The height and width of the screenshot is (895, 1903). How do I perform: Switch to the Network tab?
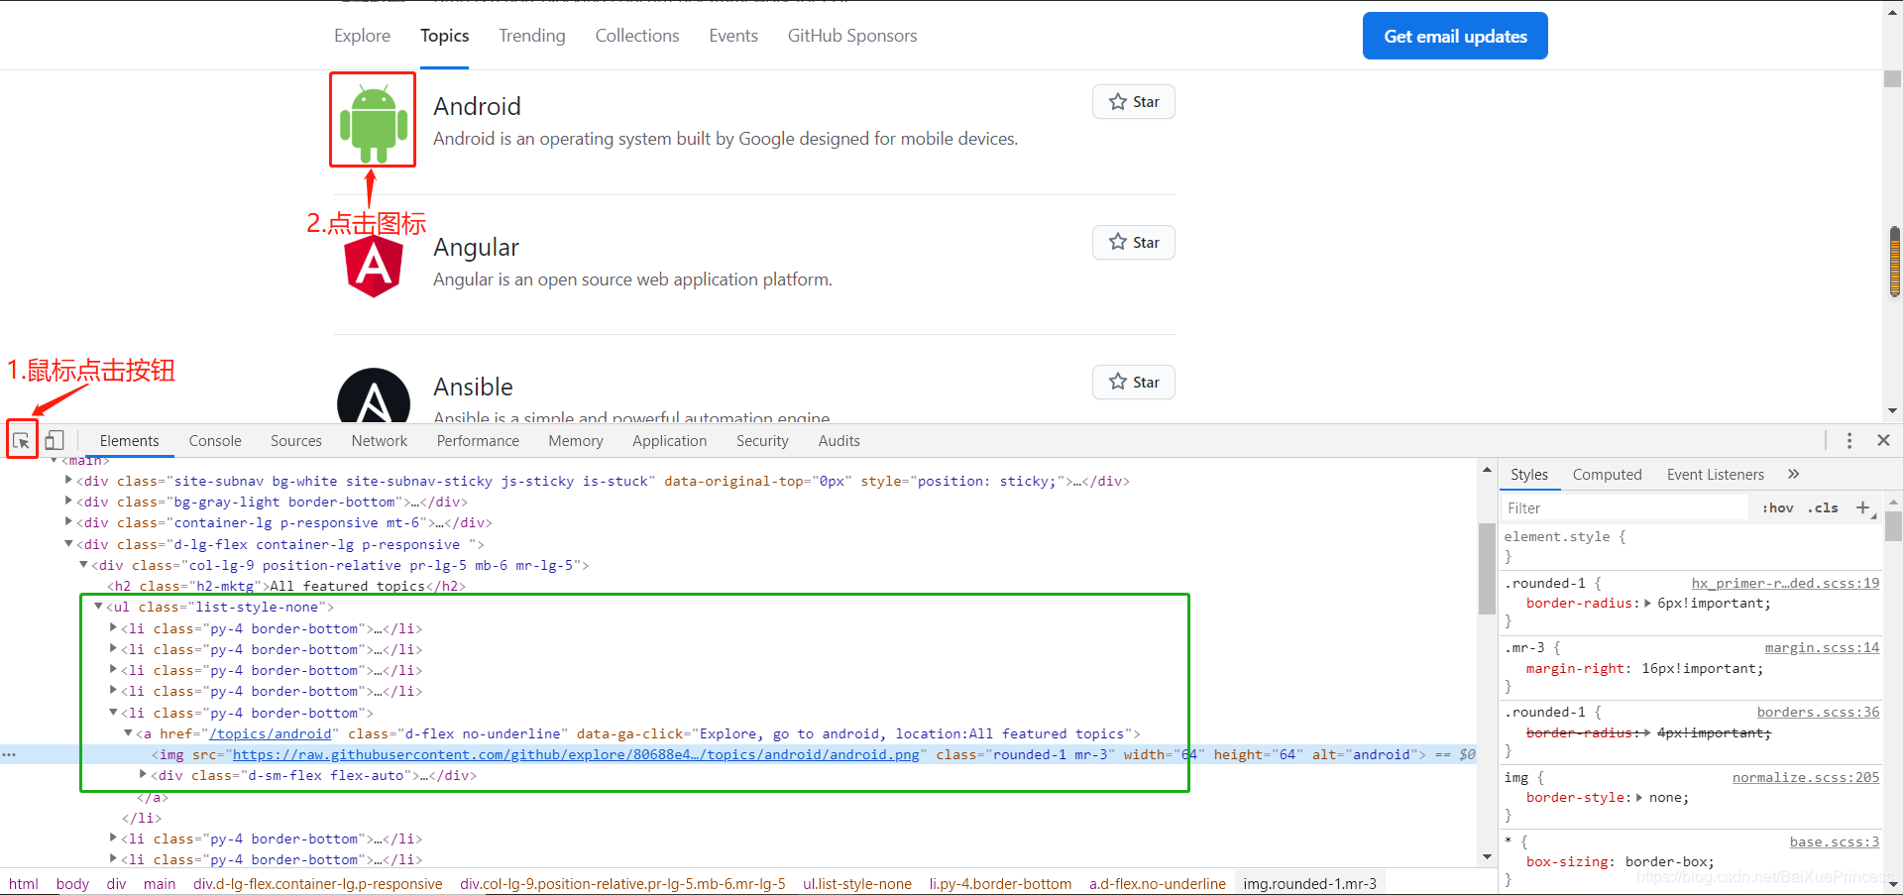tap(380, 441)
